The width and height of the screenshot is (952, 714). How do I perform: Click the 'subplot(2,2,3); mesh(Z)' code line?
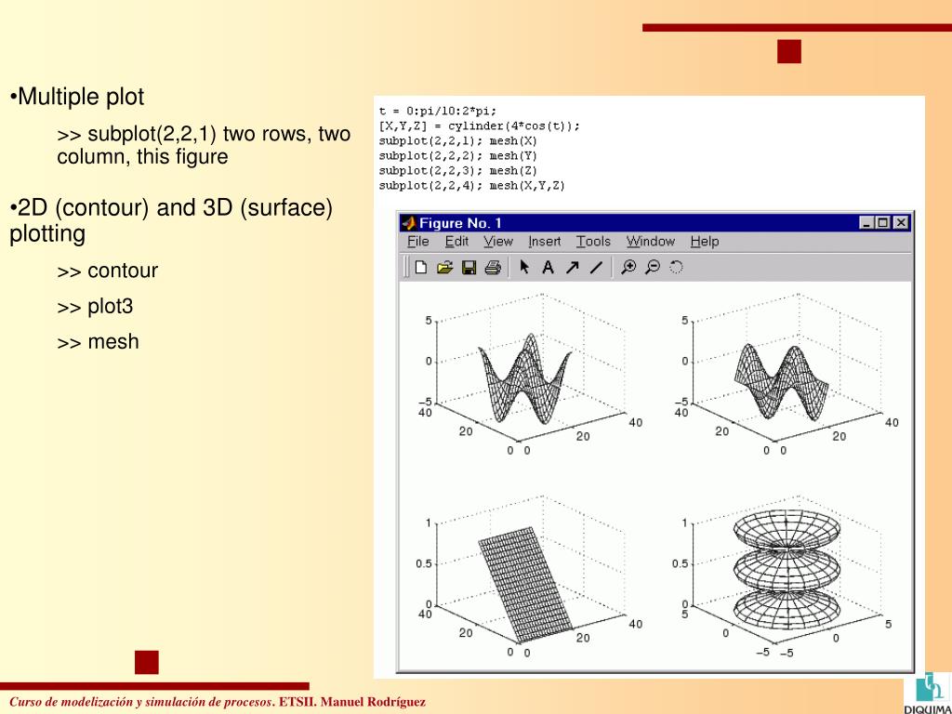pyautogui.click(x=457, y=171)
